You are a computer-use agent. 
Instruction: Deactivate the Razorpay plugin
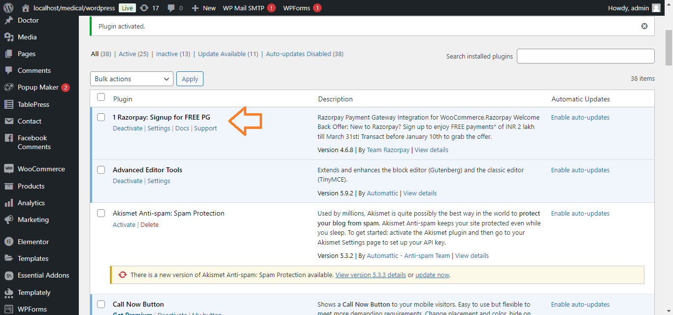127,128
